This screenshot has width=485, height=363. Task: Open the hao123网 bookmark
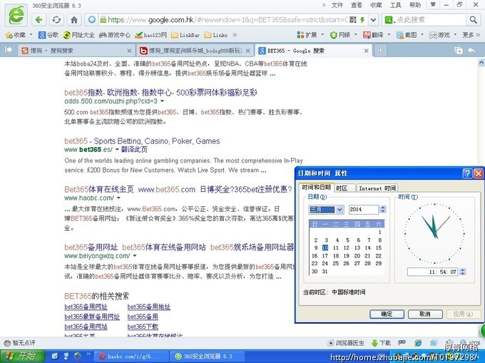151,35
